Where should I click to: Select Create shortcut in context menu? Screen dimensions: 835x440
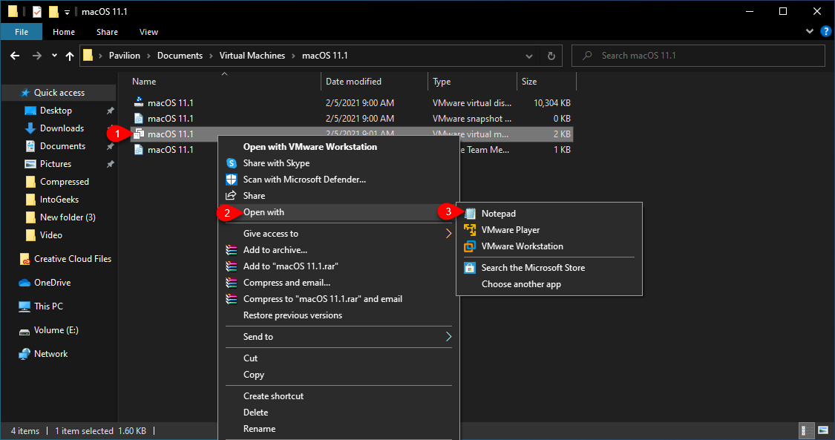(x=273, y=396)
